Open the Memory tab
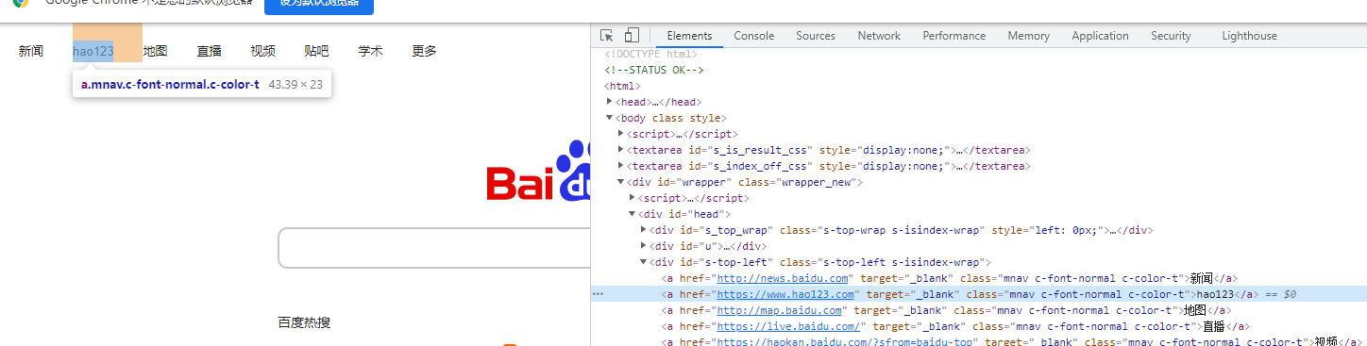The height and width of the screenshot is (346, 1367). coord(1028,36)
